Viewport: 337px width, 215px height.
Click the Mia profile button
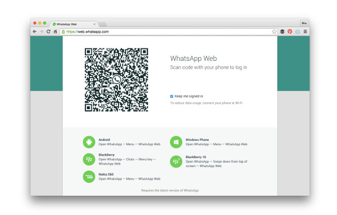click(x=304, y=23)
